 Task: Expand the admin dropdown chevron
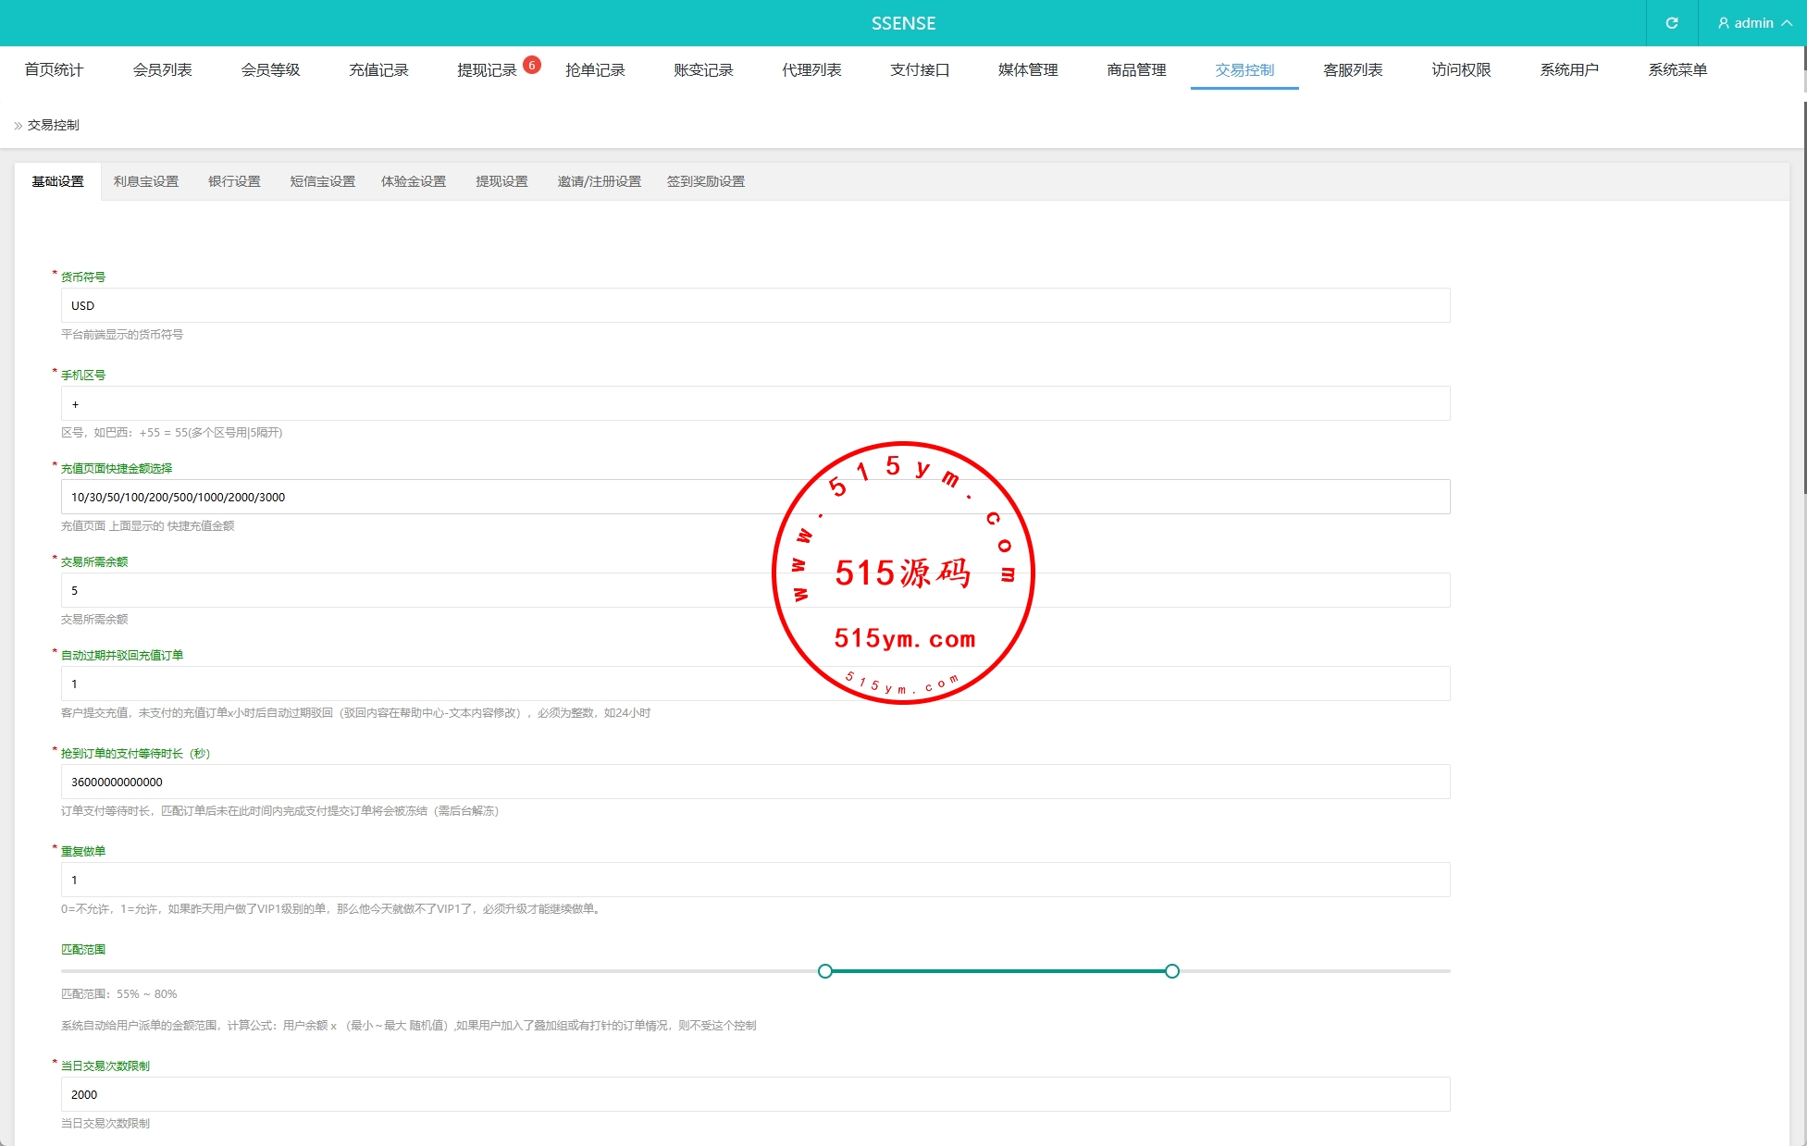(x=1787, y=23)
